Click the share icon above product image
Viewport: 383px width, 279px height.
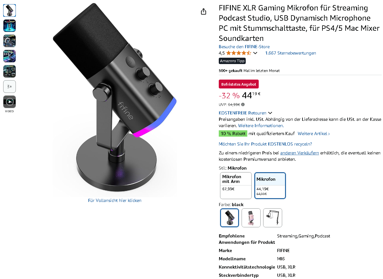pos(204,11)
